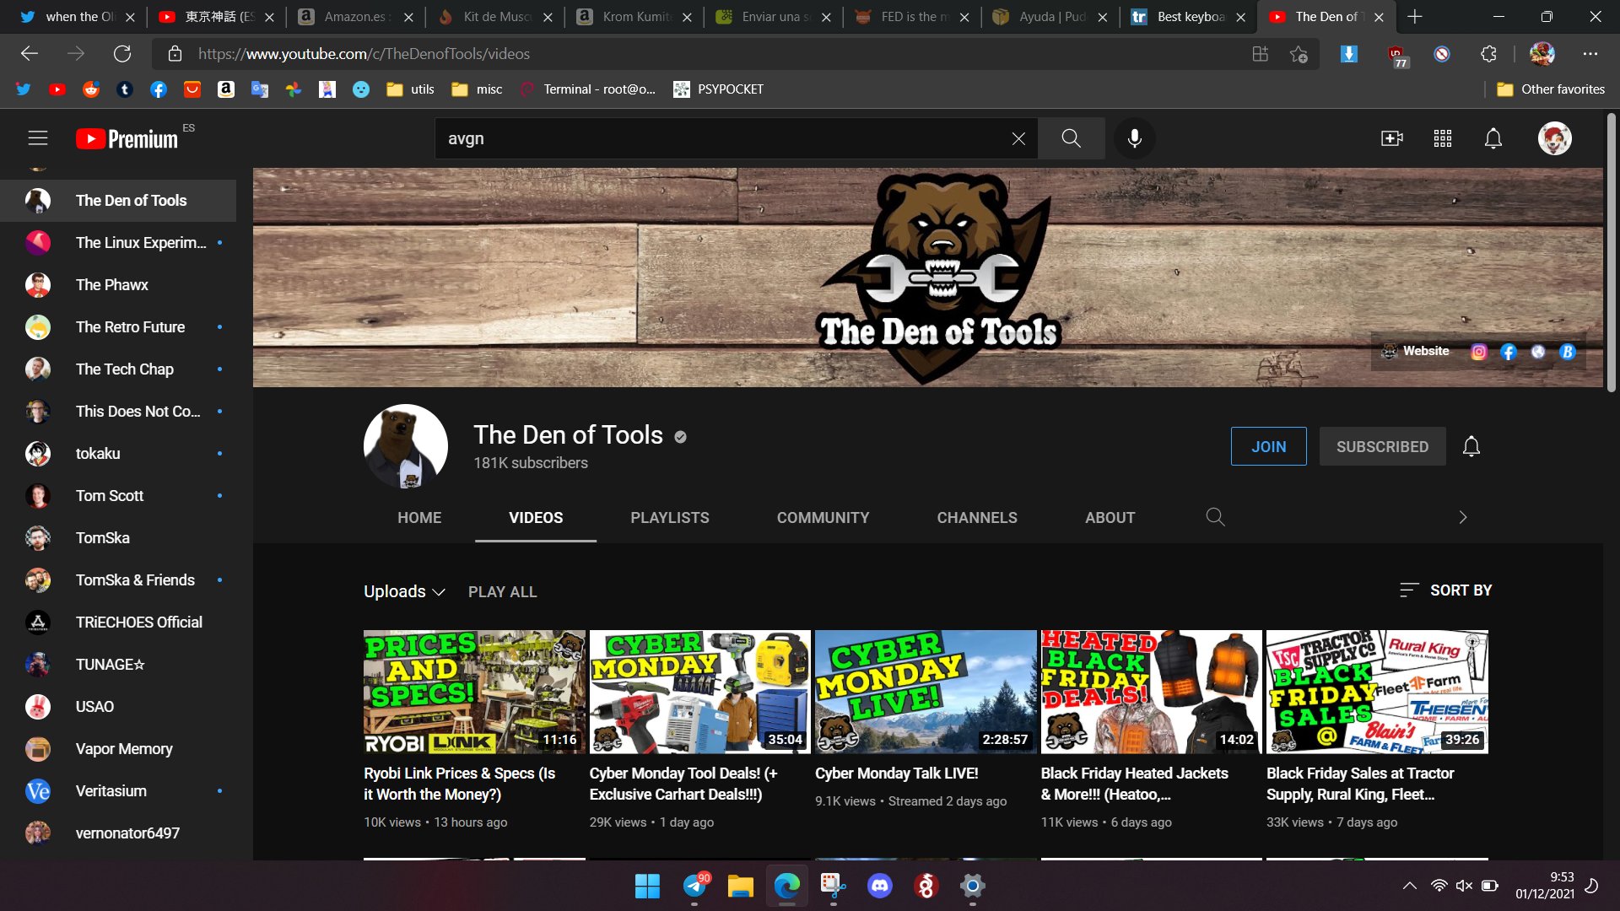
Task: Open the YouTube create video icon
Action: point(1391,138)
